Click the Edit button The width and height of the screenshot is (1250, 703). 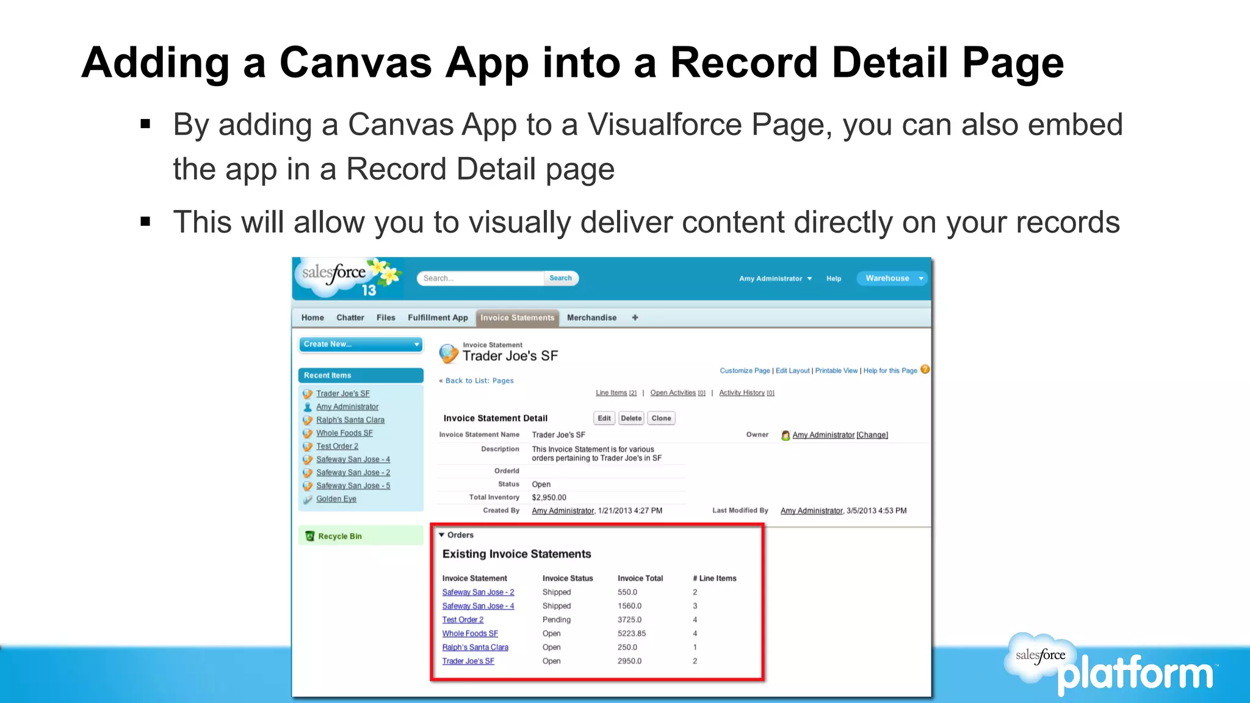[604, 418]
